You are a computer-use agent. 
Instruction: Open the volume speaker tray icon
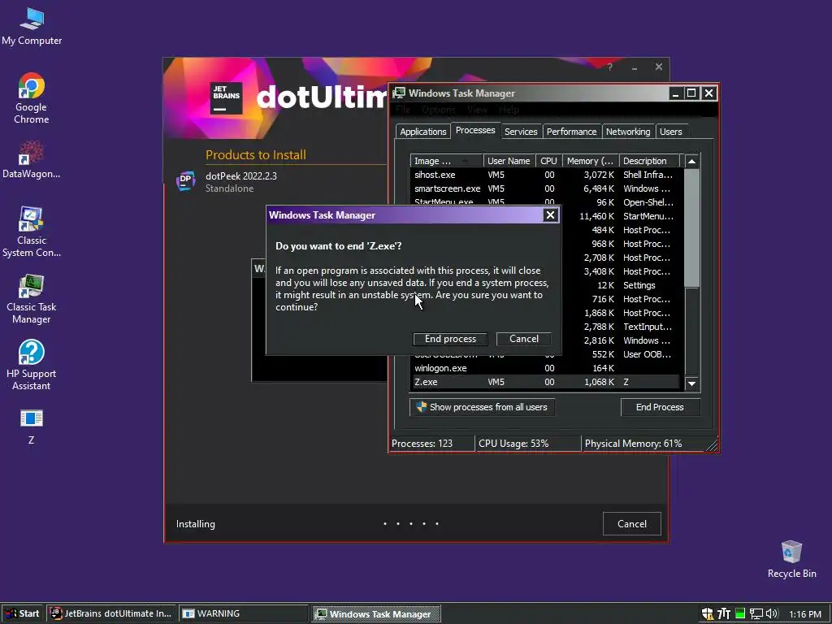point(772,614)
